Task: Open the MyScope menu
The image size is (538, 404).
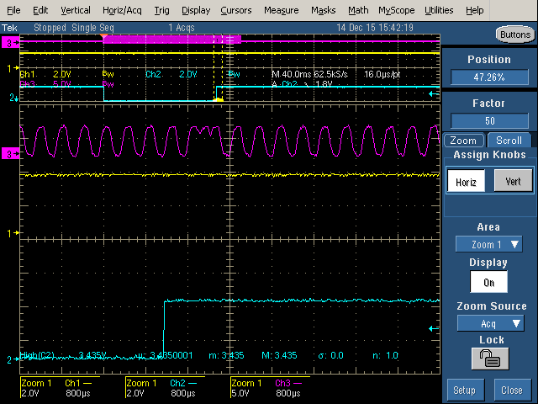Action: click(396, 11)
